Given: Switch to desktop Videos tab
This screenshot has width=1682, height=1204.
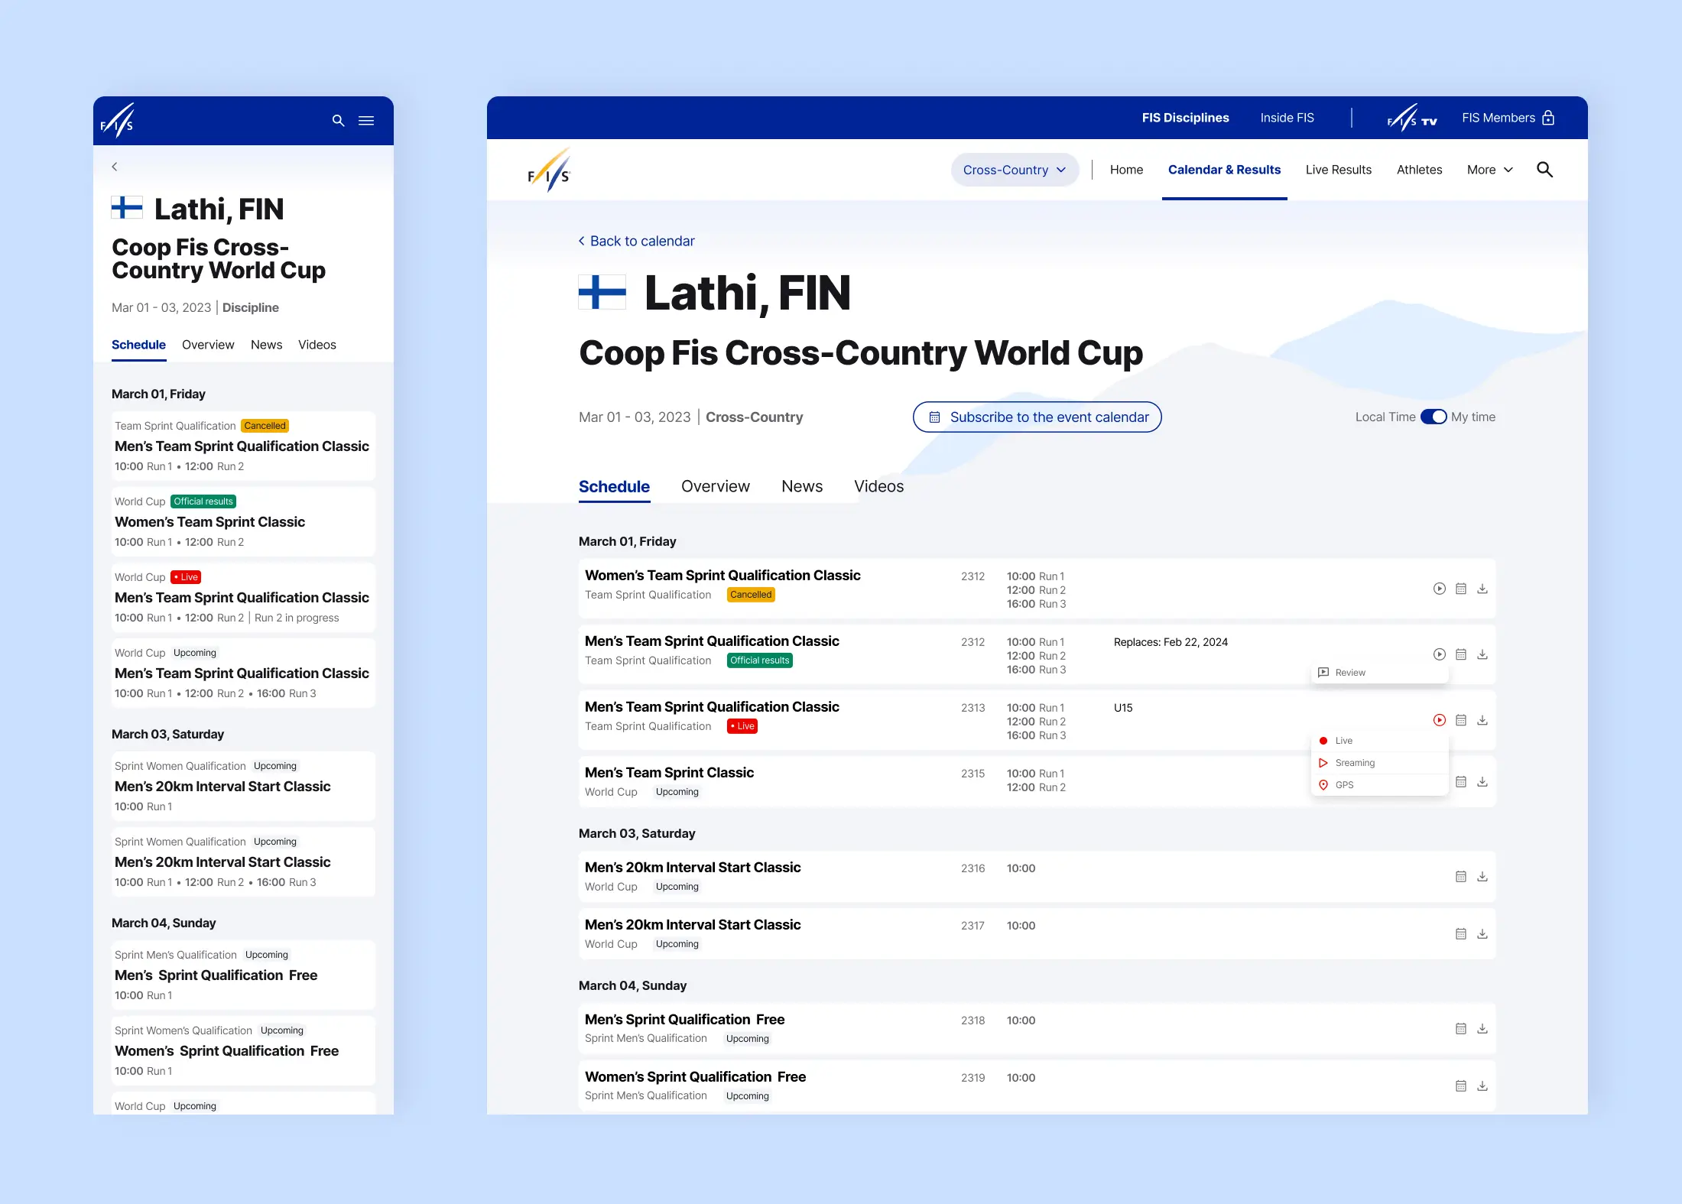Looking at the screenshot, I should pos(878,486).
